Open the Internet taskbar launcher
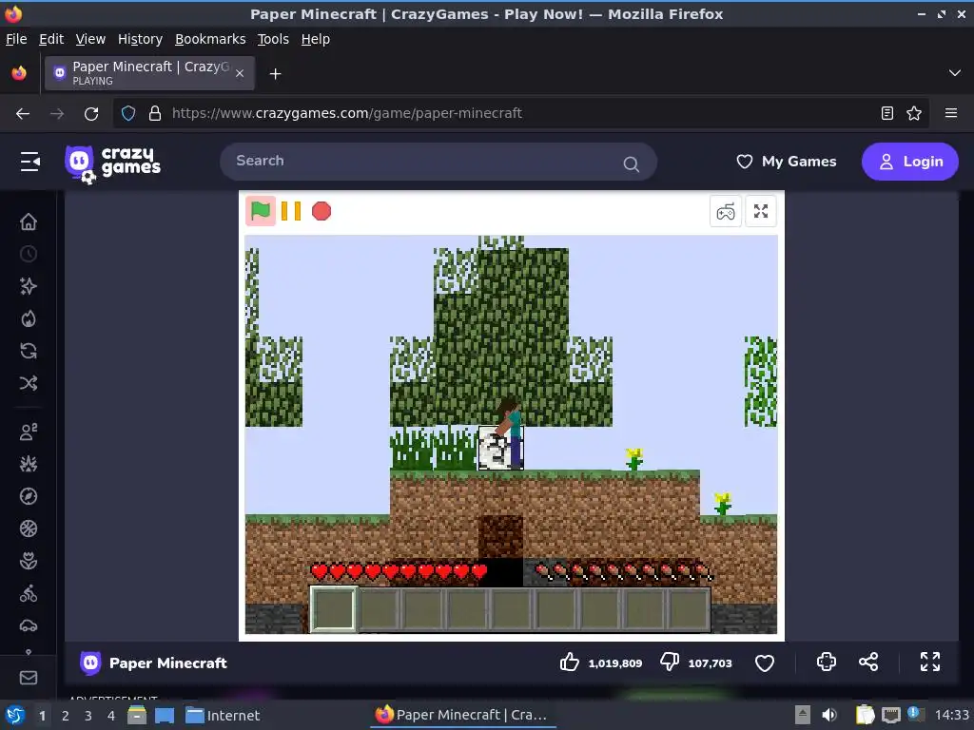Screen dimensions: 974x730 [223, 716]
